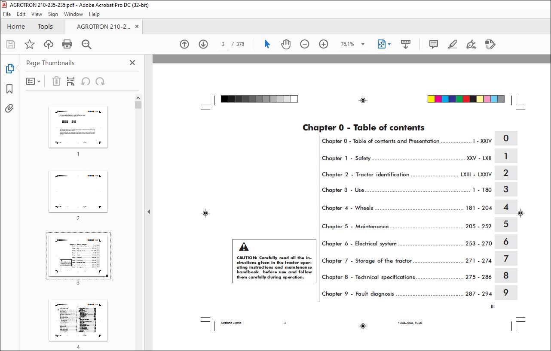Screen dimensions: 551x351
Task: Open the Bookmarks sidebar panel icon
Action: click(x=9, y=89)
